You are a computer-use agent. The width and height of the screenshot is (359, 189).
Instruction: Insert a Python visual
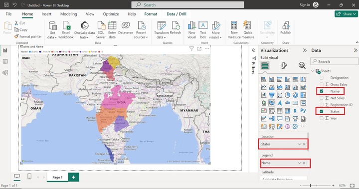(303, 111)
